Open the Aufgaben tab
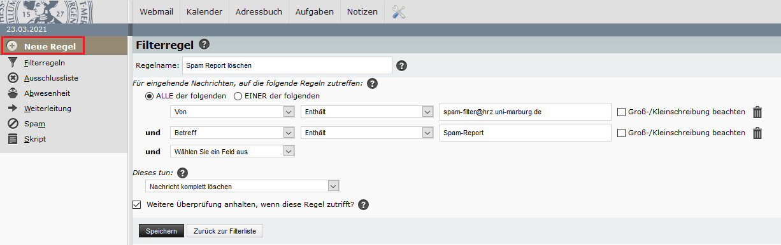The width and height of the screenshot is (781, 245). [314, 11]
